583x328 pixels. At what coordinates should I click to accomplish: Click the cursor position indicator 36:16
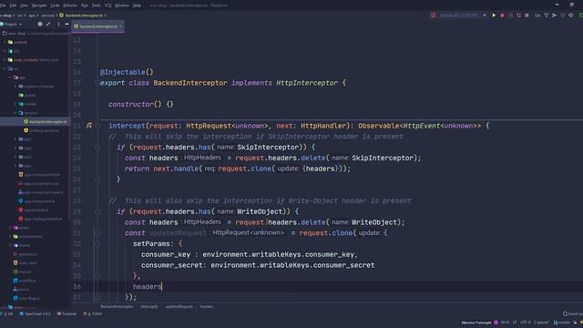tap(505, 323)
